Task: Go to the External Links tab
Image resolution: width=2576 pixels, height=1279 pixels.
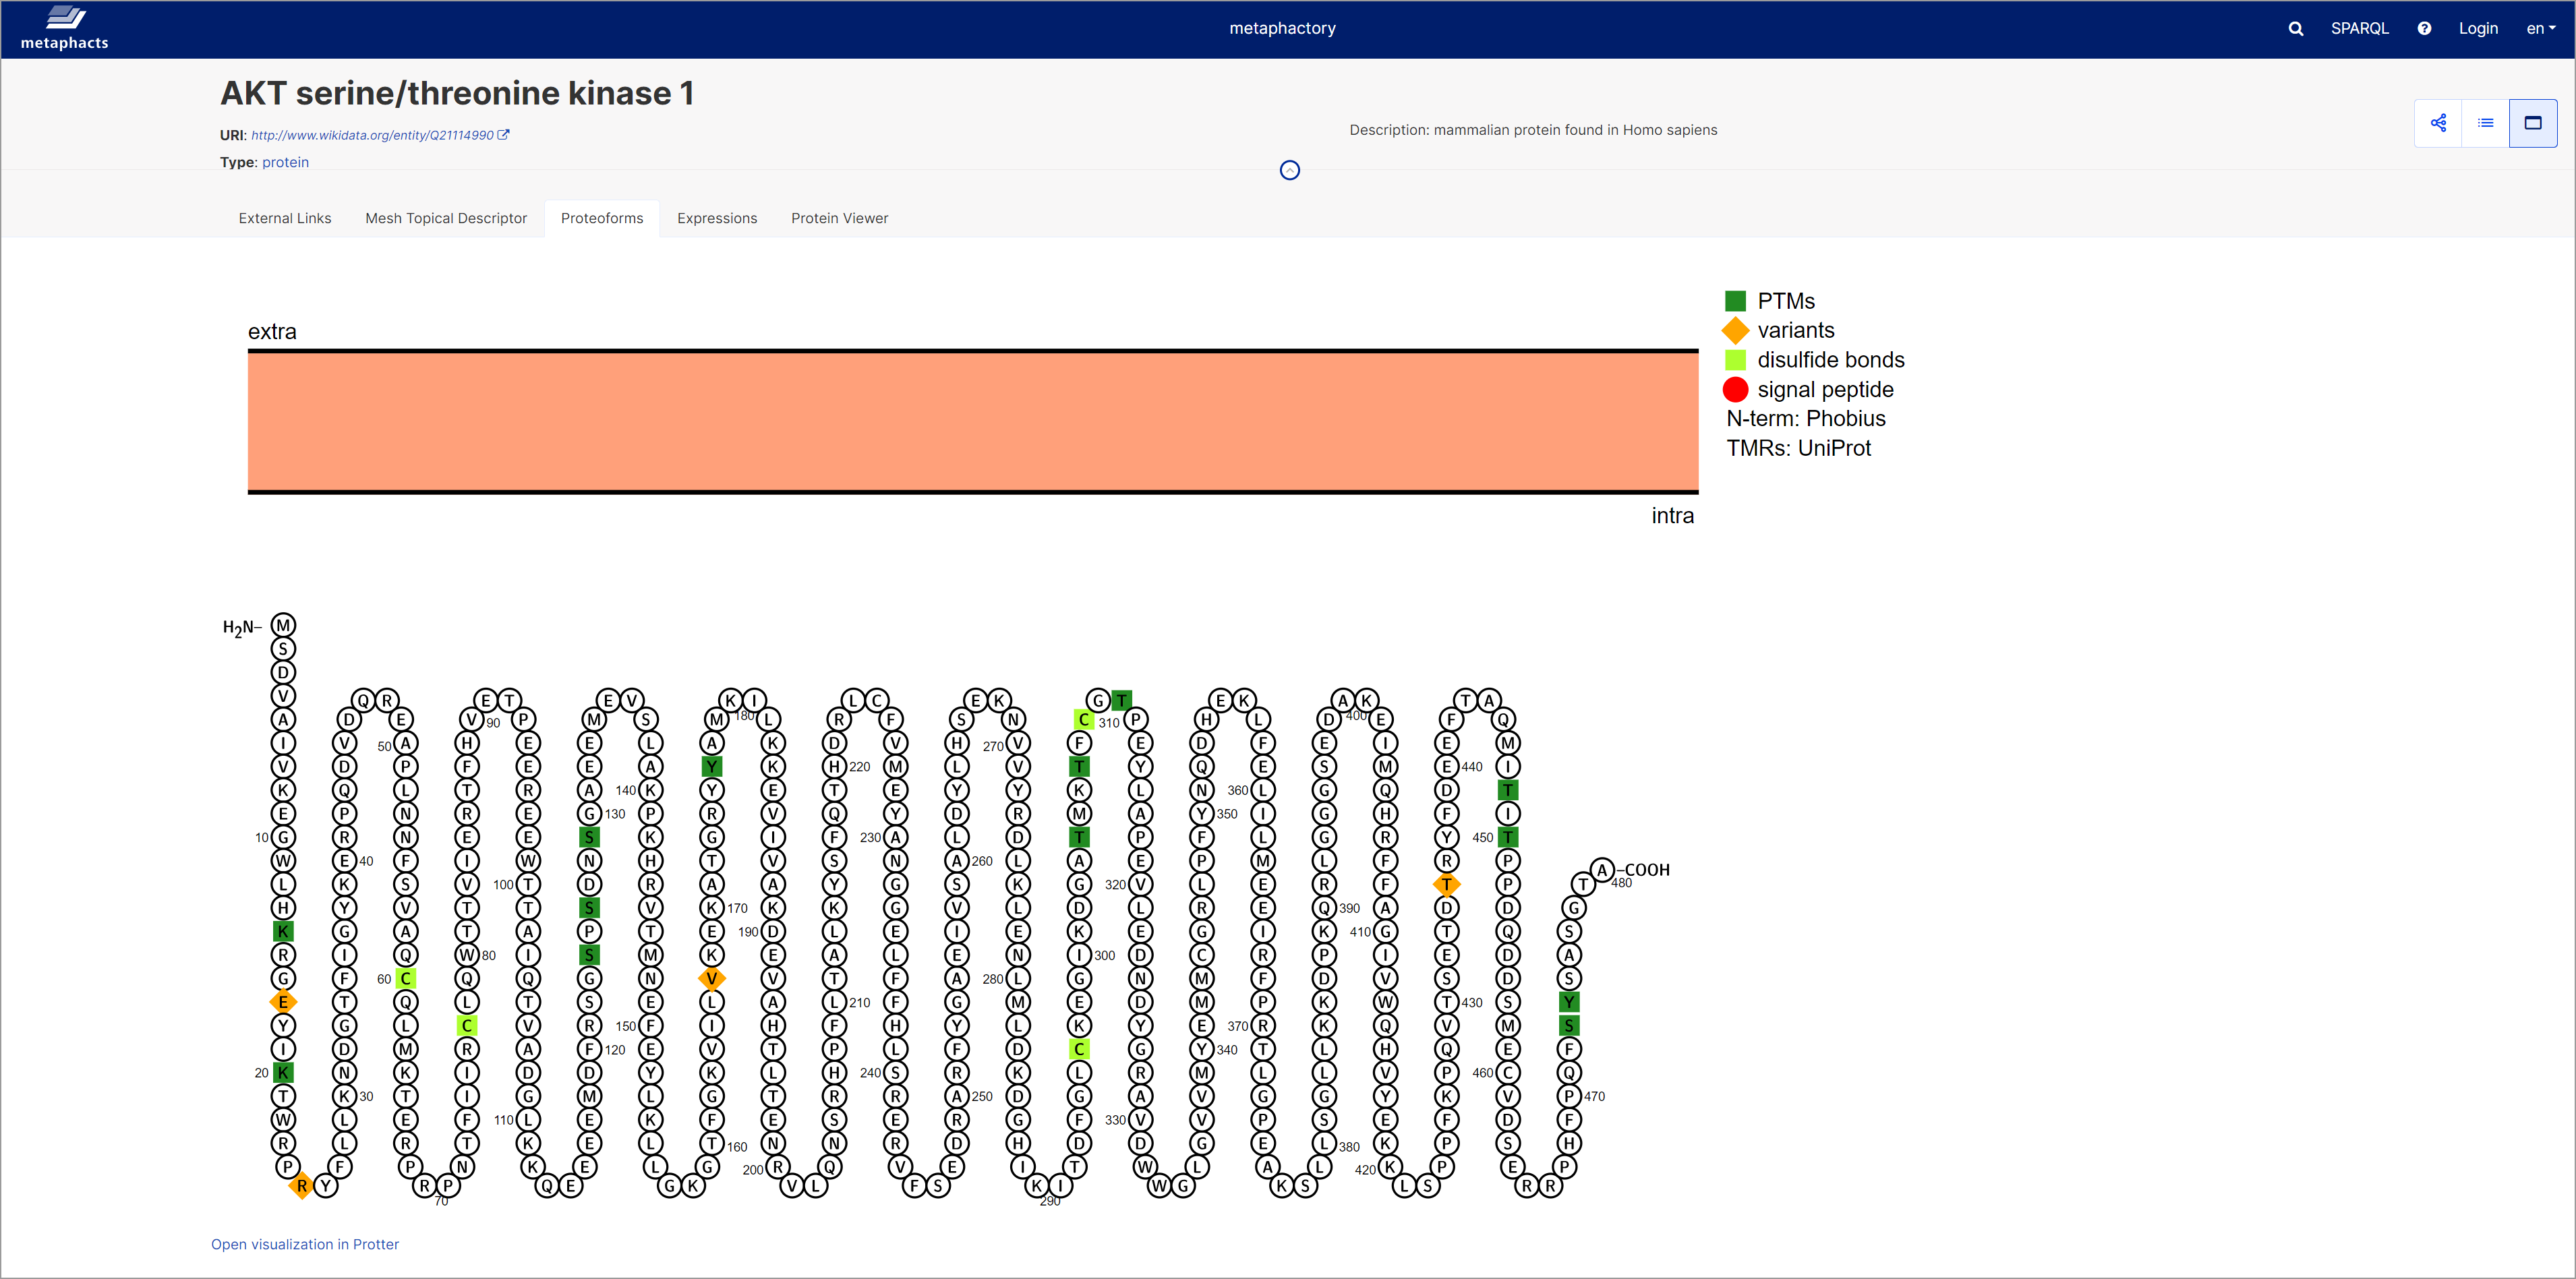Action: [284, 218]
